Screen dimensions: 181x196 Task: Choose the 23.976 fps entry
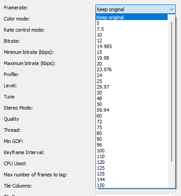tap(132, 69)
